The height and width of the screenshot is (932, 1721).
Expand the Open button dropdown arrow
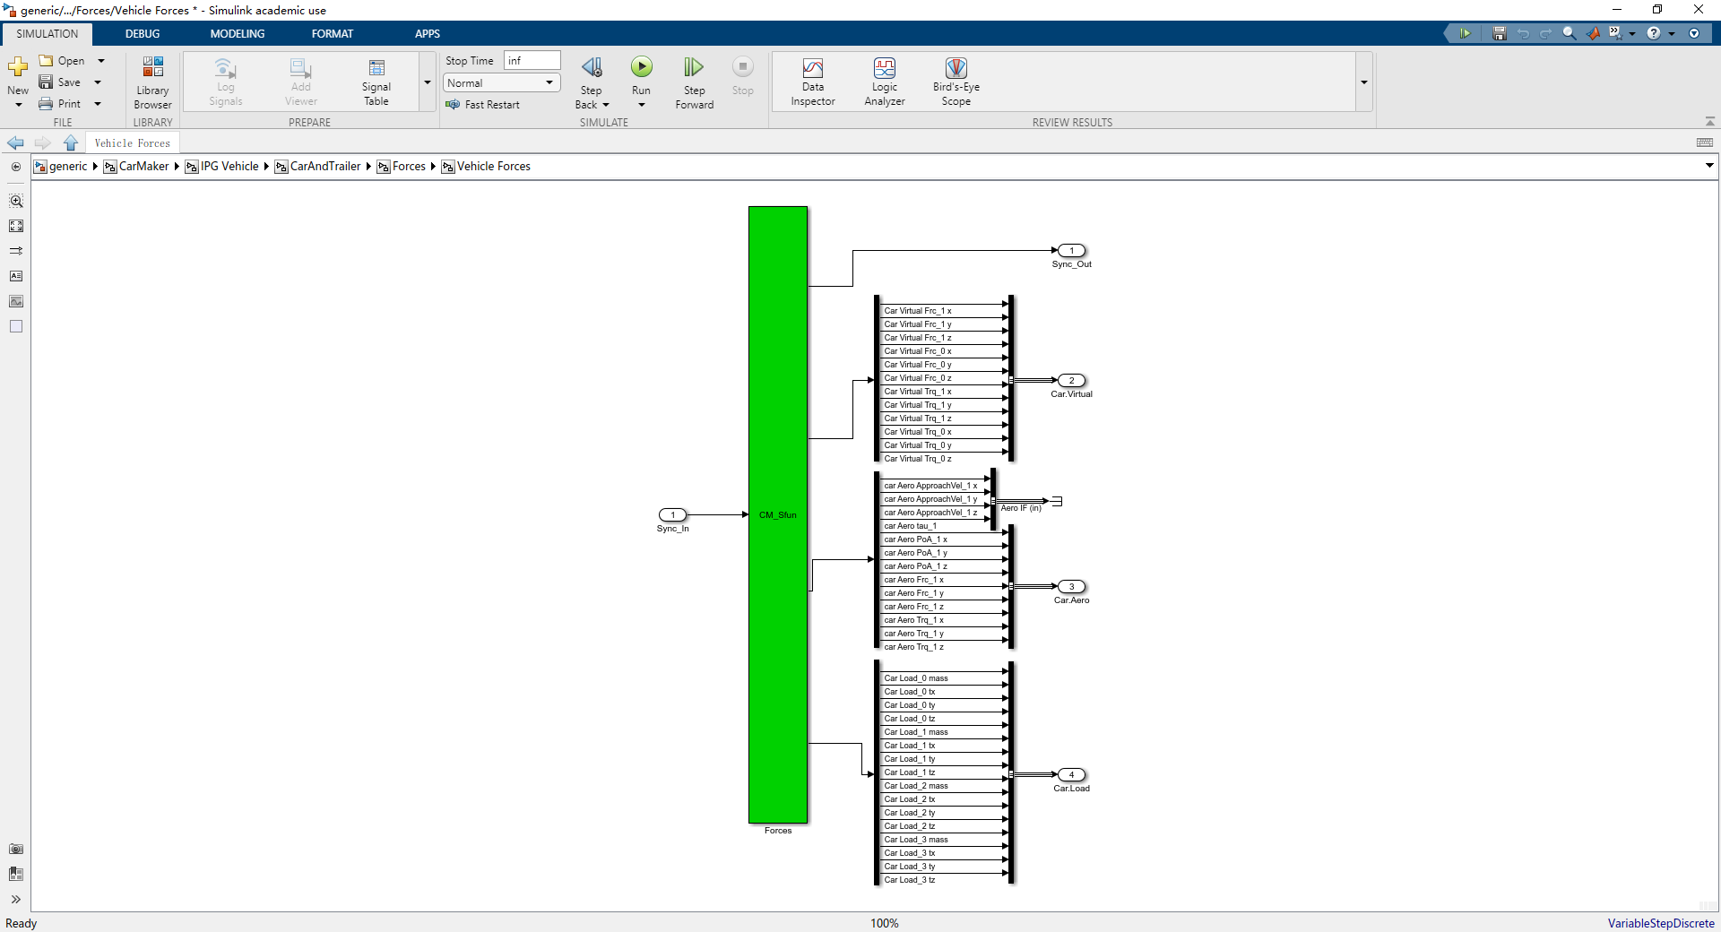point(100,61)
